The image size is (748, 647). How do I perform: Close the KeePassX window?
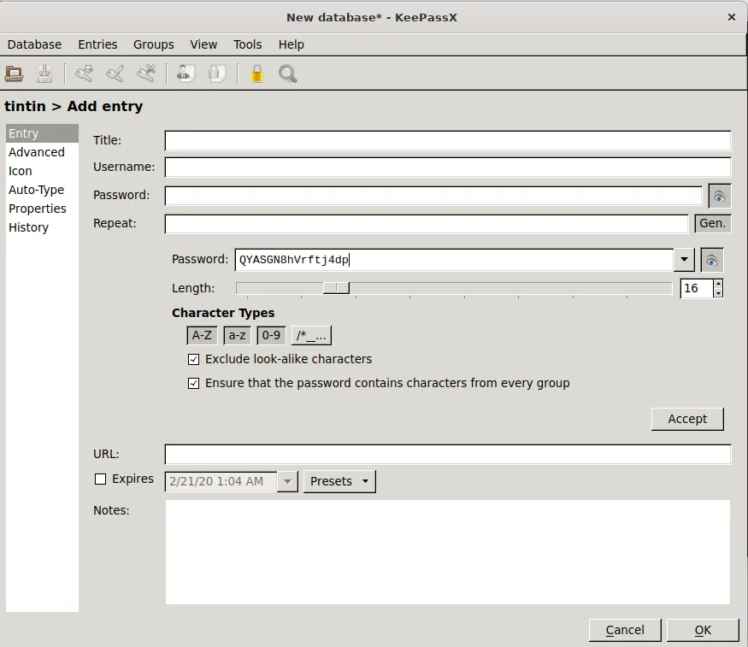point(731,17)
